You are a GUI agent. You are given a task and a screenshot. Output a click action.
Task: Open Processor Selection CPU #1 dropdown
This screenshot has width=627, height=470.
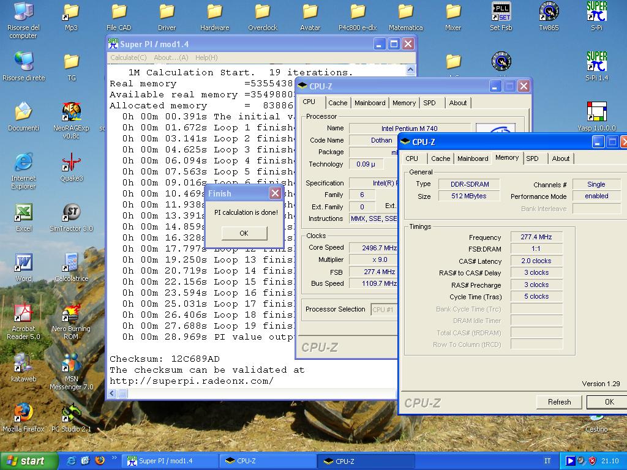pyautogui.click(x=384, y=309)
